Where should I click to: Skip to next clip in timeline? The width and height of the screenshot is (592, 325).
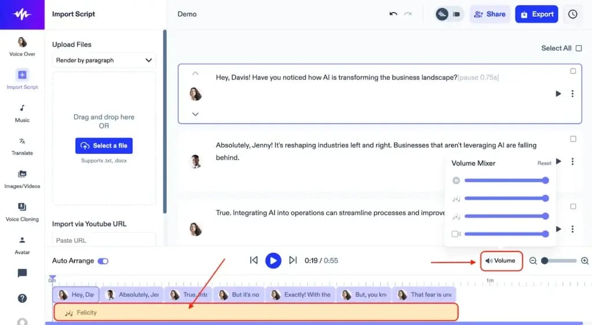pos(293,260)
